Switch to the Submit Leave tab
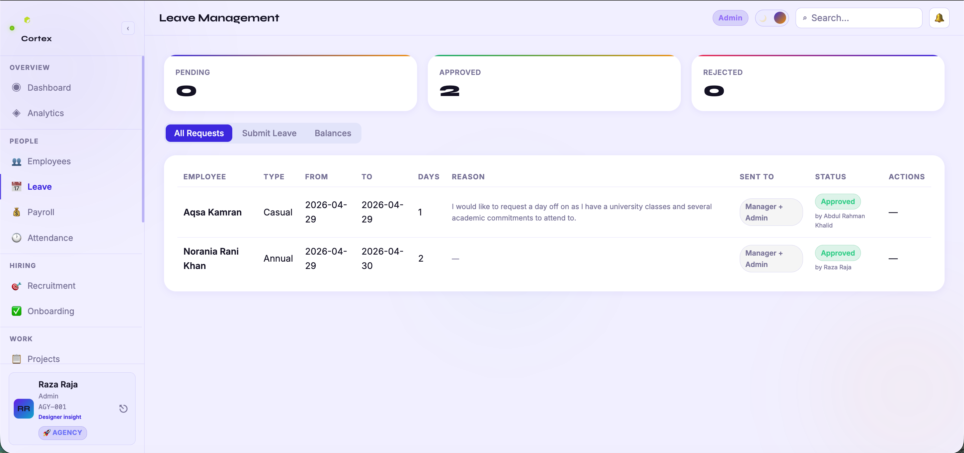The width and height of the screenshot is (964, 453). pos(269,133)
